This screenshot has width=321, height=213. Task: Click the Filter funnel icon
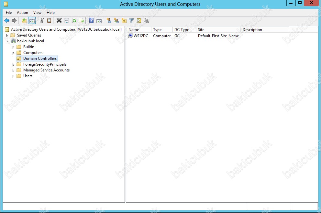(x=131, y=20)
